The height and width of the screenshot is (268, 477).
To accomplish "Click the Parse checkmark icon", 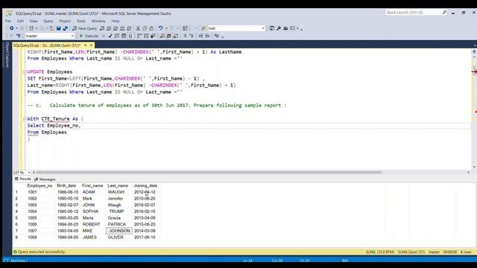I will pos(110,36).
